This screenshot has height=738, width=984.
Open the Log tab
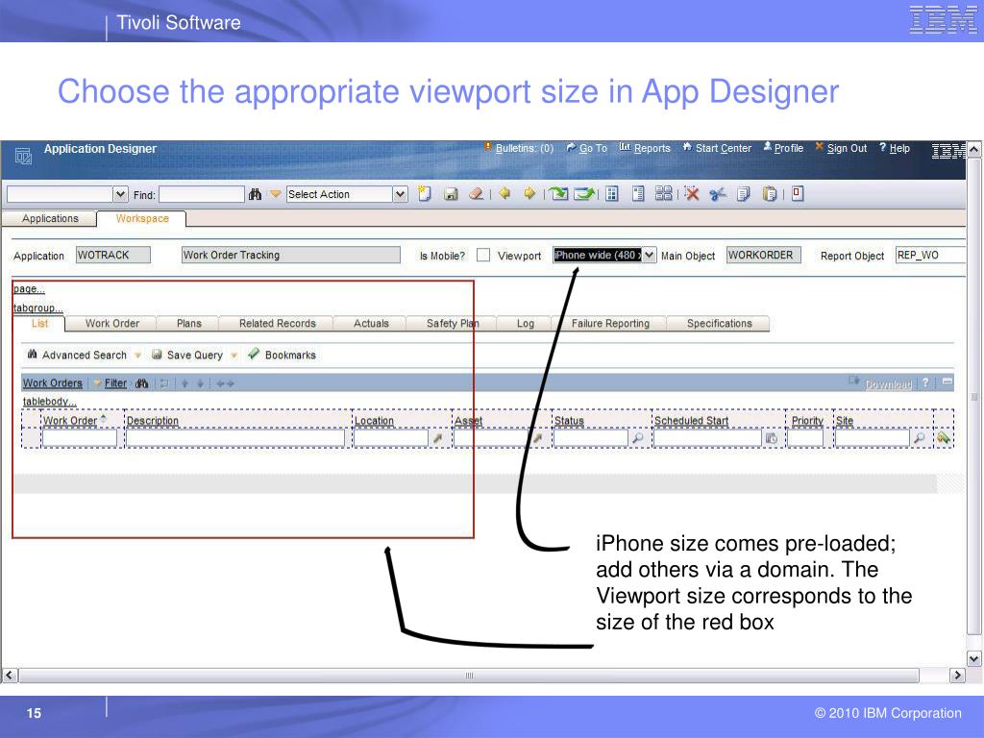click(x=526, y=323)
